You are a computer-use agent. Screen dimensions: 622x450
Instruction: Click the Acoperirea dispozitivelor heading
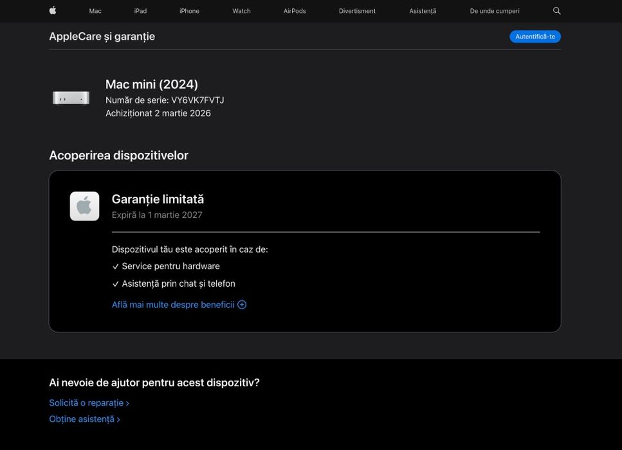pyautogui.click(x=118, y=156)
